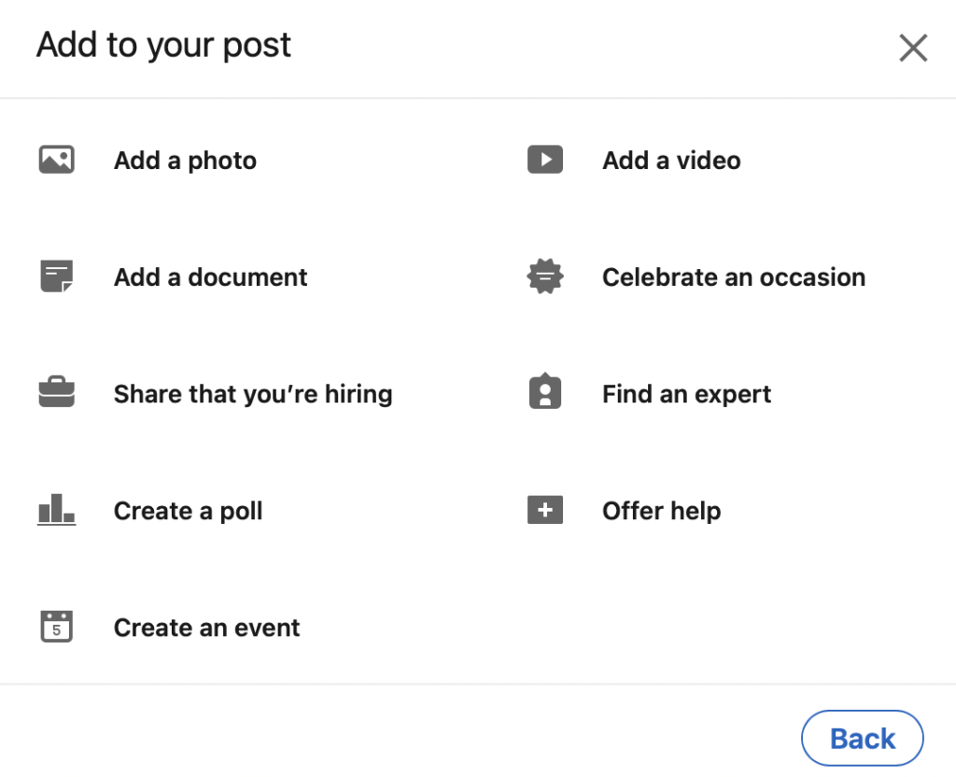Click the calendar event icon
This screenshot has height=777, width=956.
coord(56,627)
